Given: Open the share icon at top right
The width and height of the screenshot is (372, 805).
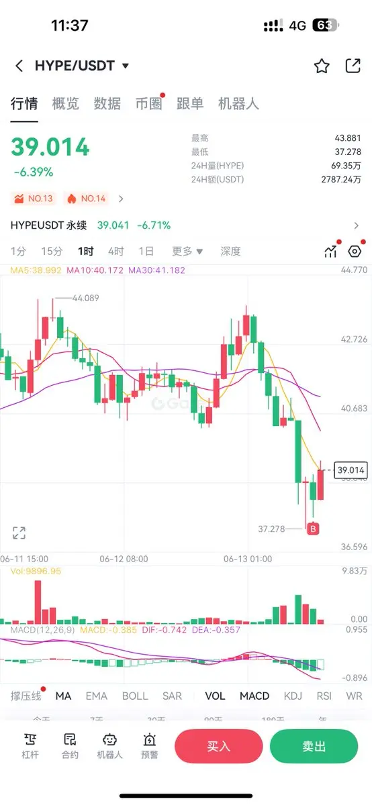Looking at the screenshot, I should [x=353, y=66].
